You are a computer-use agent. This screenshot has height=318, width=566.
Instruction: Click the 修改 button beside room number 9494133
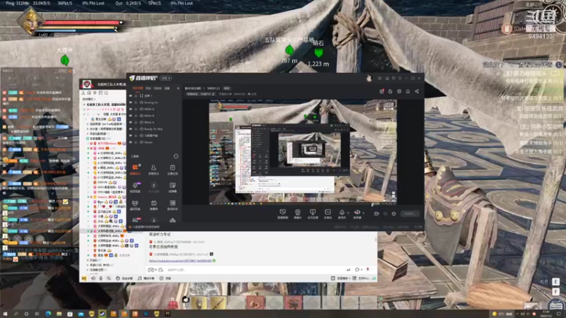[x=226, y=88]
